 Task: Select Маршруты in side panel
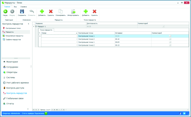coord(10,32)
